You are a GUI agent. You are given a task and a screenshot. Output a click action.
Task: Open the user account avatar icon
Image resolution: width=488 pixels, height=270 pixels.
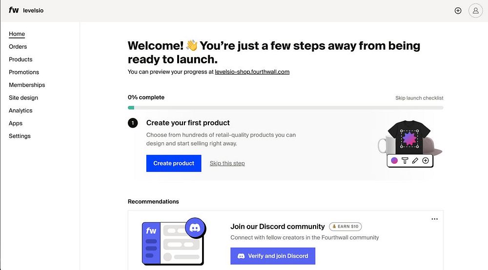[x=475, y=10]
